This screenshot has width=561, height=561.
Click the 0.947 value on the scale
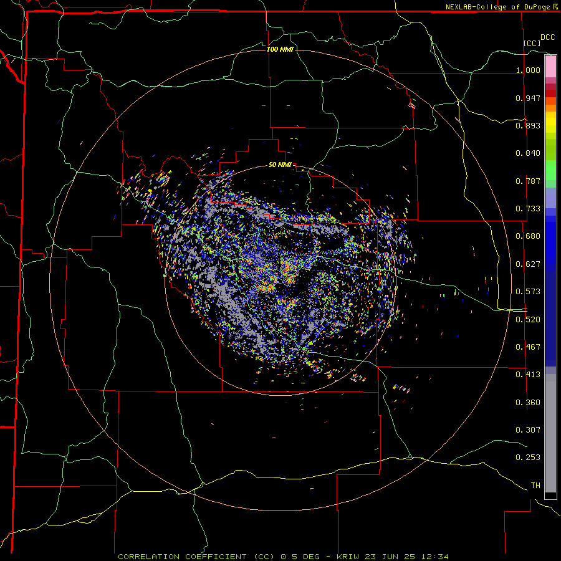pyautogui.click(x=528, y=98)
